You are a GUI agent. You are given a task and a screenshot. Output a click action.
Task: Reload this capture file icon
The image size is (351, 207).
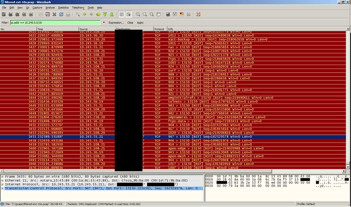click(61, 14)
